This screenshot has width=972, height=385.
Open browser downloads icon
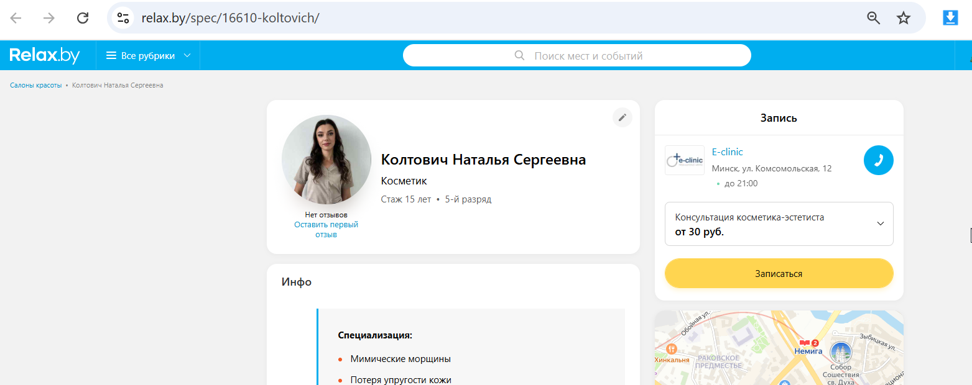pyautogui.click(x=950, y=18)
